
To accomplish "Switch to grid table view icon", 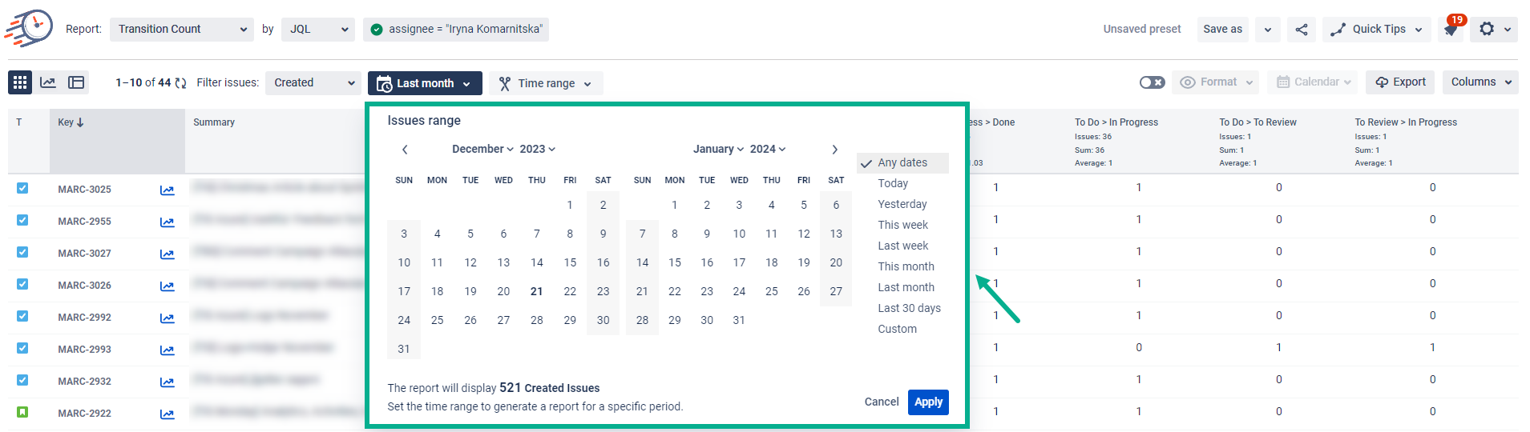I will pyautogui.click(x=20, y=82).
